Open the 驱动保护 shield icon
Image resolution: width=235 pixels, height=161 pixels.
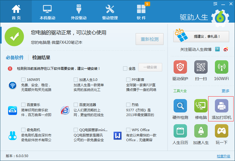pos(180,67)
